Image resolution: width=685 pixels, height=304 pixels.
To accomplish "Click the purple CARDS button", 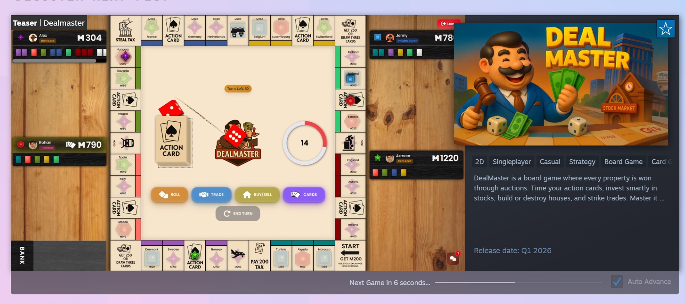I will [304, 195].
